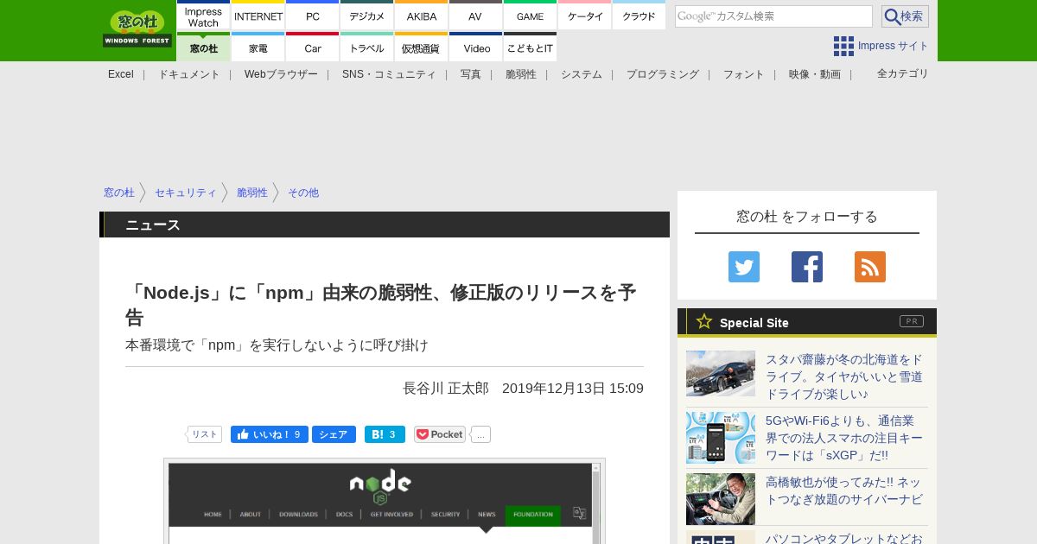1037x544 pixels.
Task: Open the Car tab
Action: [x=313, y=47]
